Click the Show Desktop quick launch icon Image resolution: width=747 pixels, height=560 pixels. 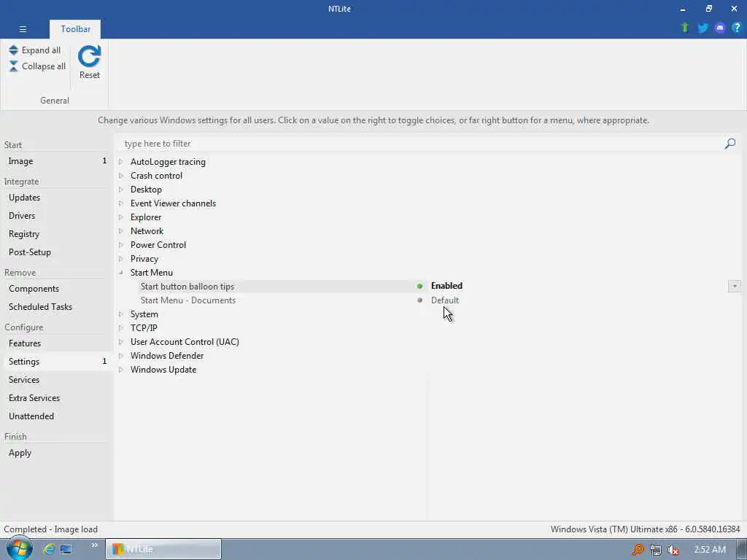[66, 549]
